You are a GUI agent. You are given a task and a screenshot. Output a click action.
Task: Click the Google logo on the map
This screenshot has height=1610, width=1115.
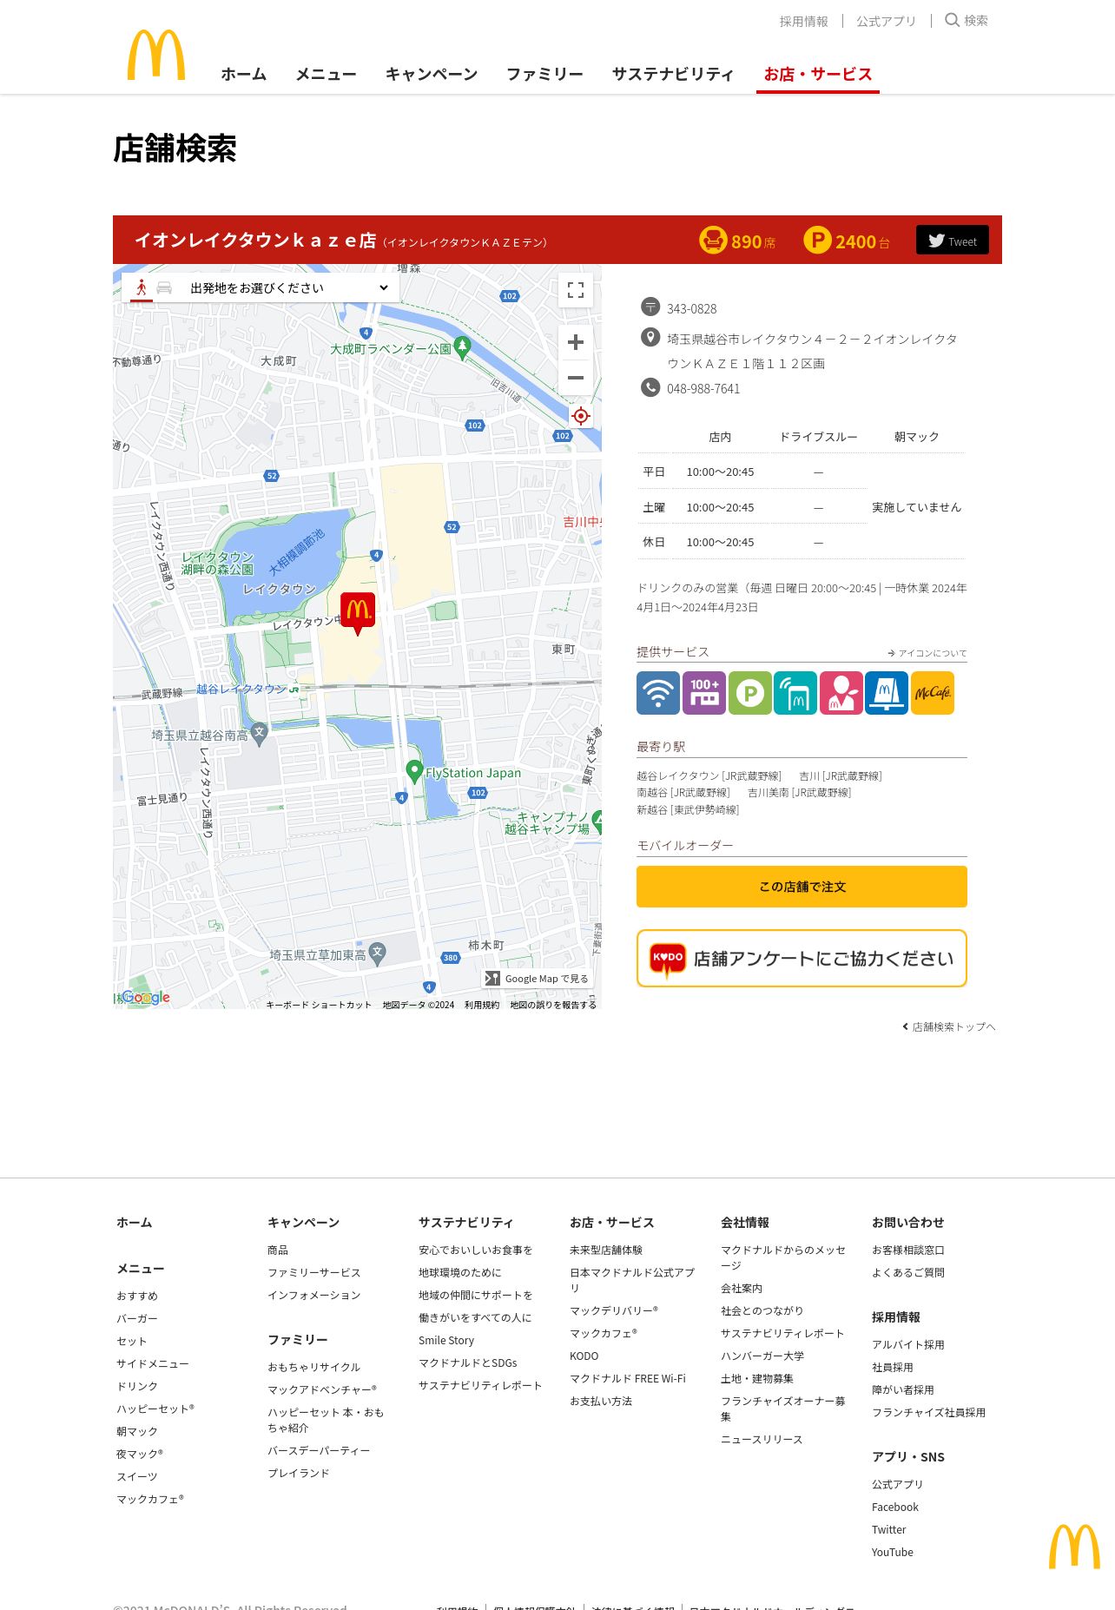click(x=146, y=997)
